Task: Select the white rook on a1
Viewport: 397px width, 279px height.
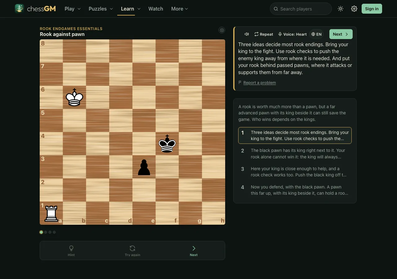Action: pos(51,213)
